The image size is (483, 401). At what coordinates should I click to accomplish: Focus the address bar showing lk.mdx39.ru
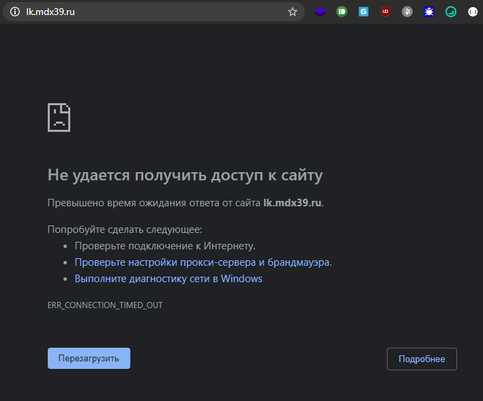click(150, 12)
